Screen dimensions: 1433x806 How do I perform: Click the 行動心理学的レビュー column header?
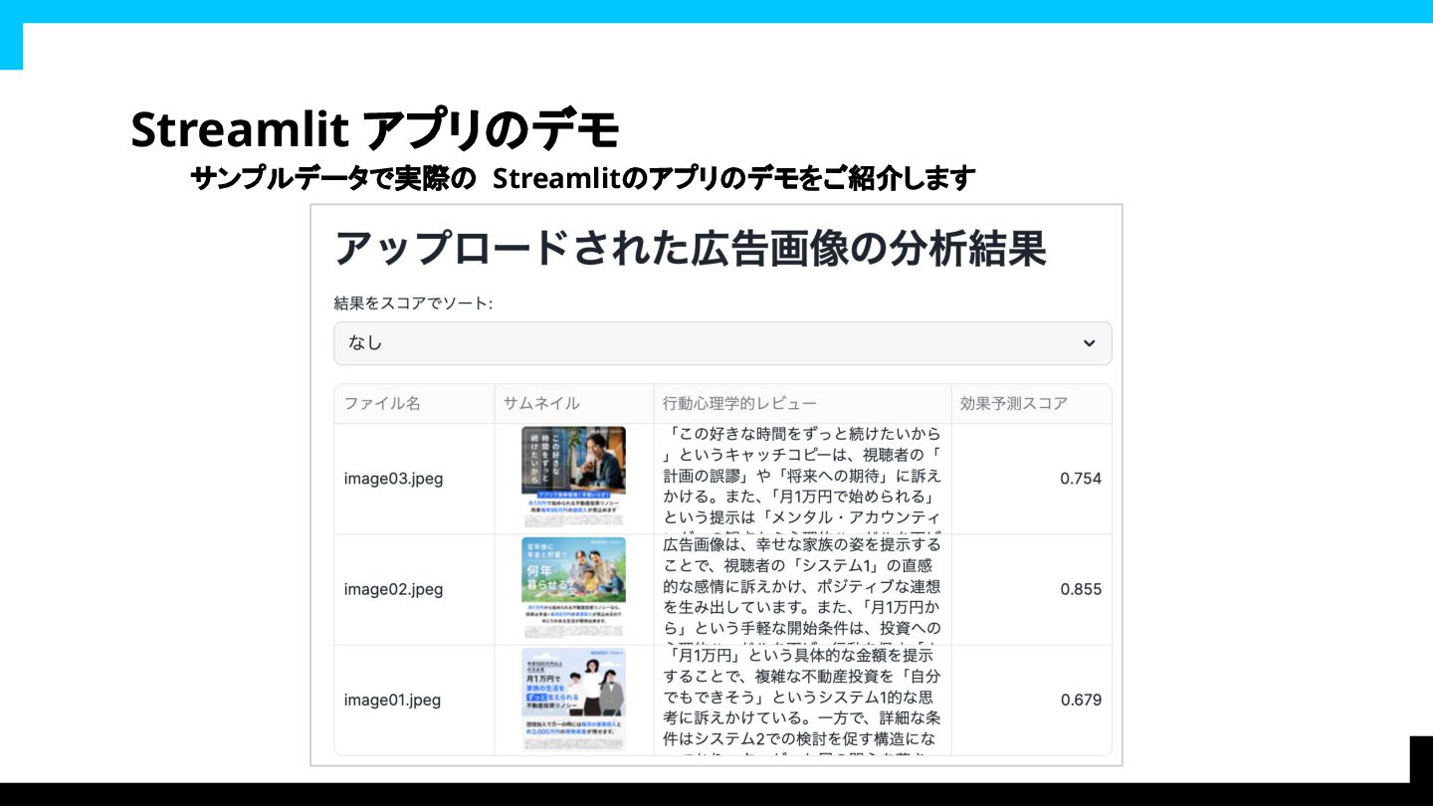803,404
